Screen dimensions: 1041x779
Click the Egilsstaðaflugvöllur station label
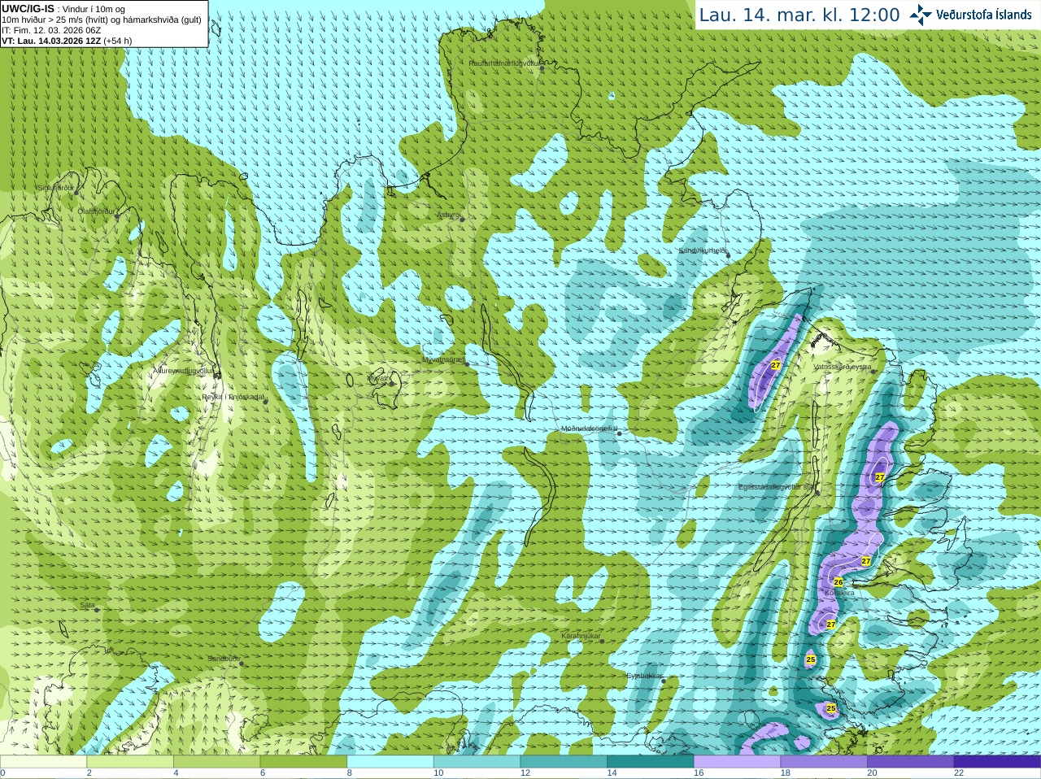pos(777,487)
